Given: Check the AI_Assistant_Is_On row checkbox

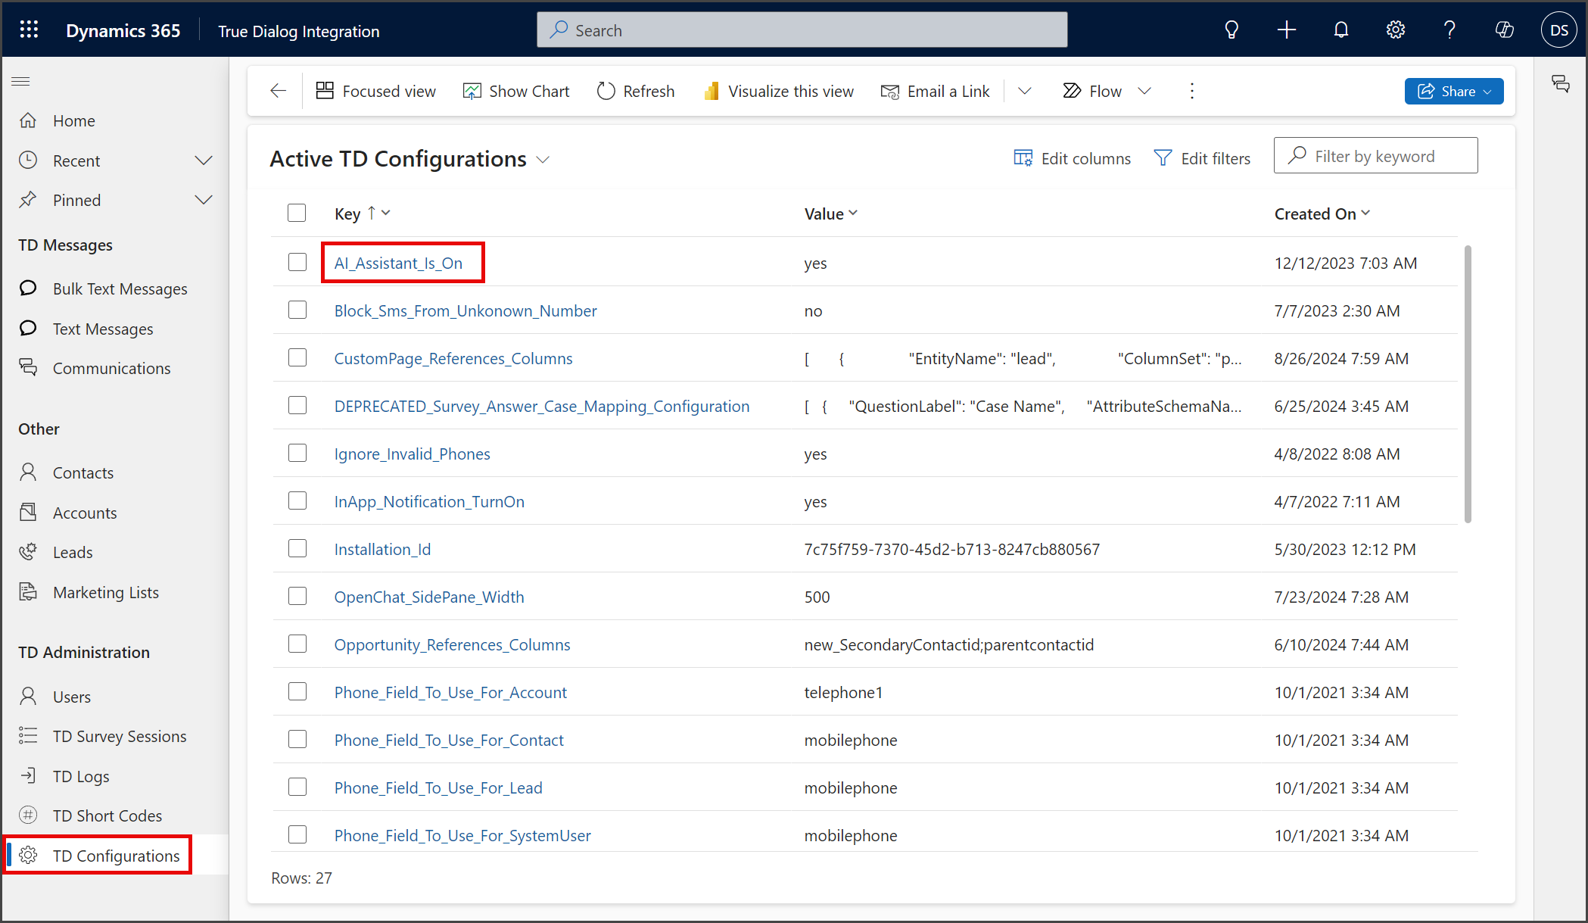Looking at the screenshot, I should coord(297,262).
